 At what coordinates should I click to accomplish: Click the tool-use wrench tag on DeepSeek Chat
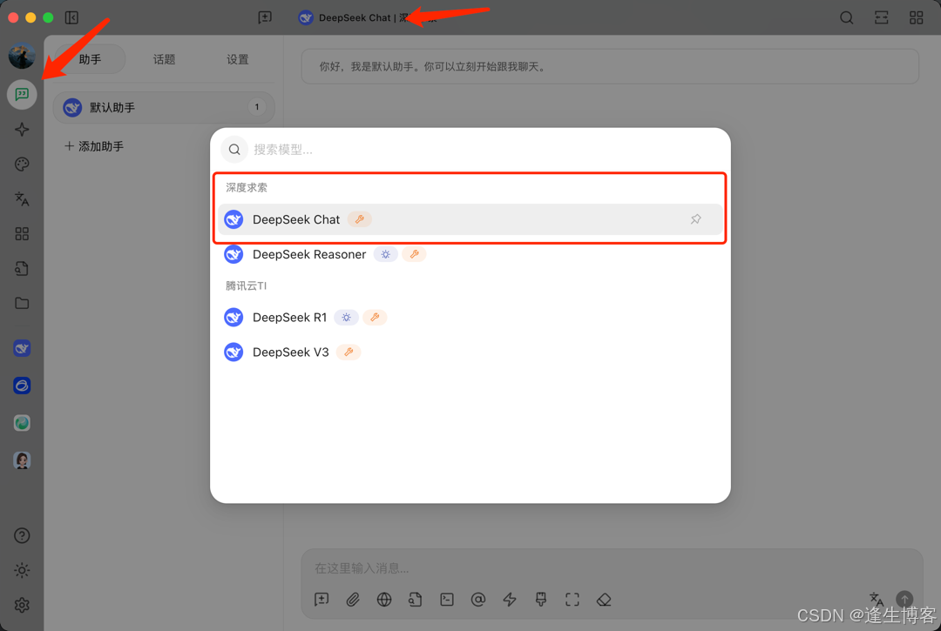pos(360,219)
